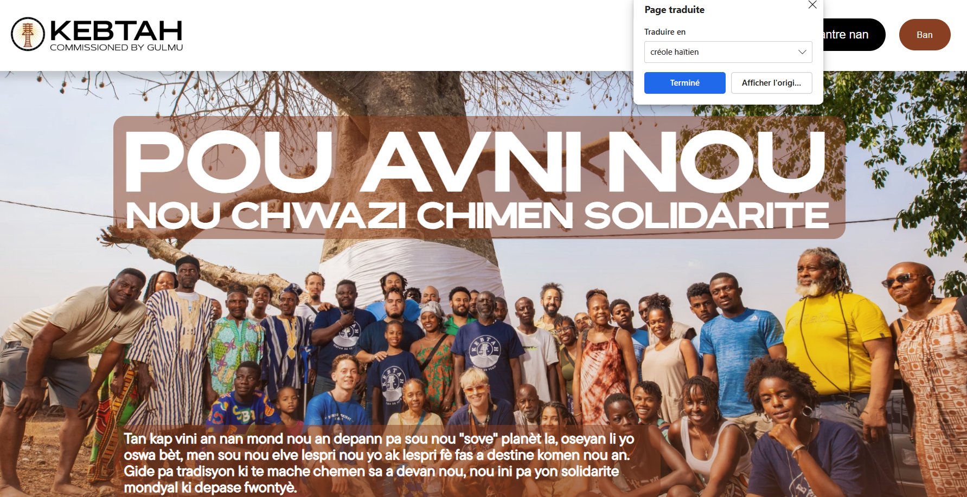Click the 'Commissioned by Gulmu' tagline
The height and width of the screenshot is (497, 967).
coord(116,48)
